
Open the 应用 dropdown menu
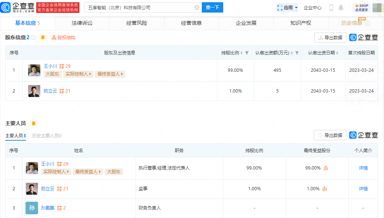[287, 8]
